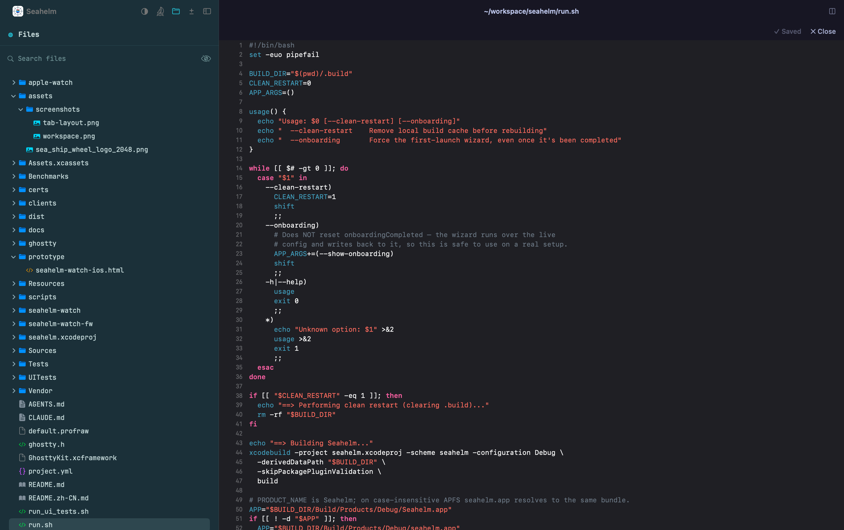The height and width of the screenshot is (530, 844).
Task: Expand the certs folder
Action: [14, 190]
